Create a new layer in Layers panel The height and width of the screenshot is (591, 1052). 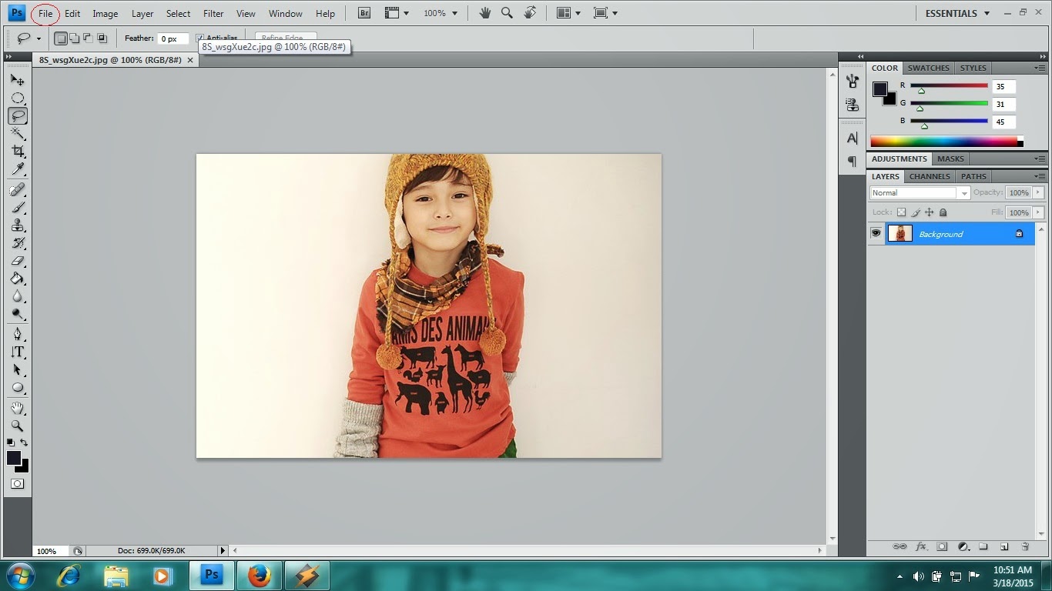click(1004, 546)
